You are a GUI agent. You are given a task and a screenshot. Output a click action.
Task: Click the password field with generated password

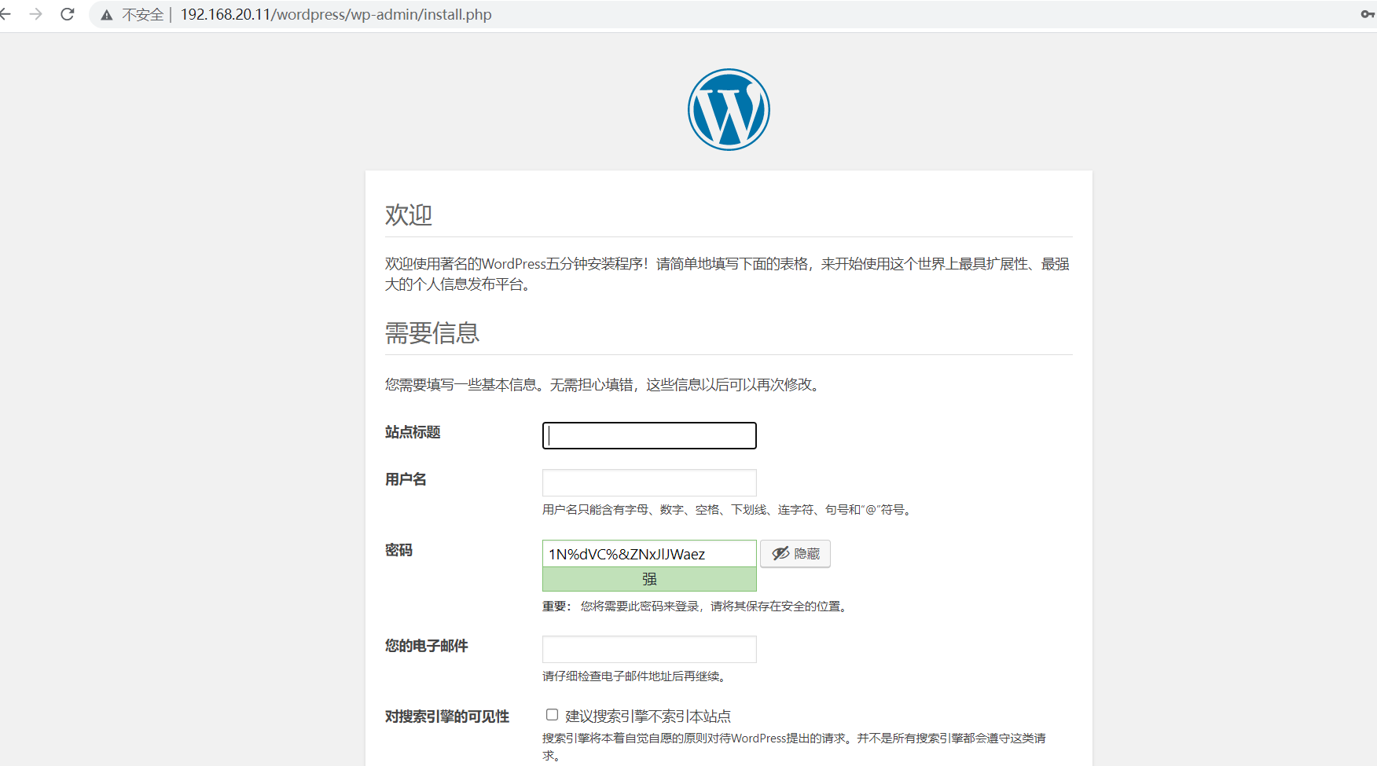click(x=649, y=554)
